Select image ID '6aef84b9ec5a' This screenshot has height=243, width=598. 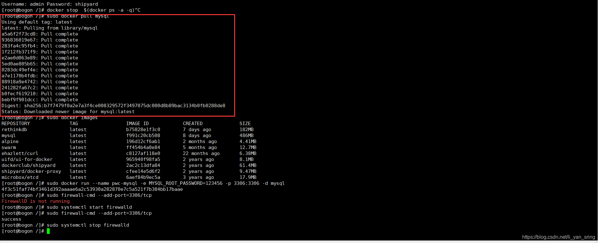click(143, 177)
